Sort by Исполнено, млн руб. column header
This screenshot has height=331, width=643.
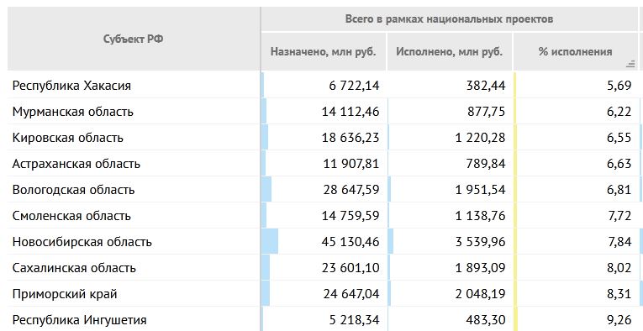[449, 52]
